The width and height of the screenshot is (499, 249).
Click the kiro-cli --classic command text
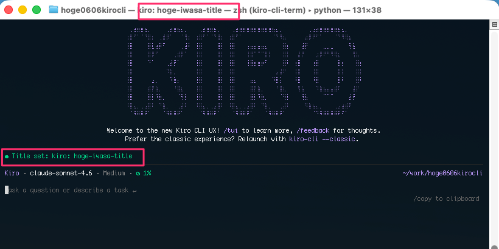pyautogui.click(x=322, y=139)
